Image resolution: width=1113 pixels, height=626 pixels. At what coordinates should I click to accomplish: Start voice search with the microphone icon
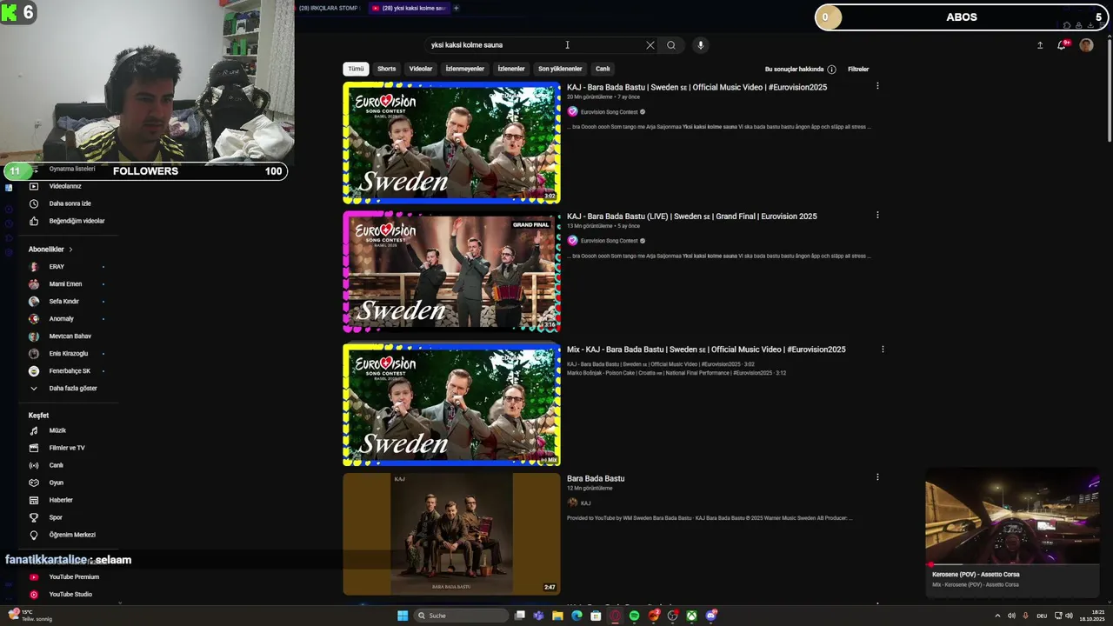[x=701, y=45]
